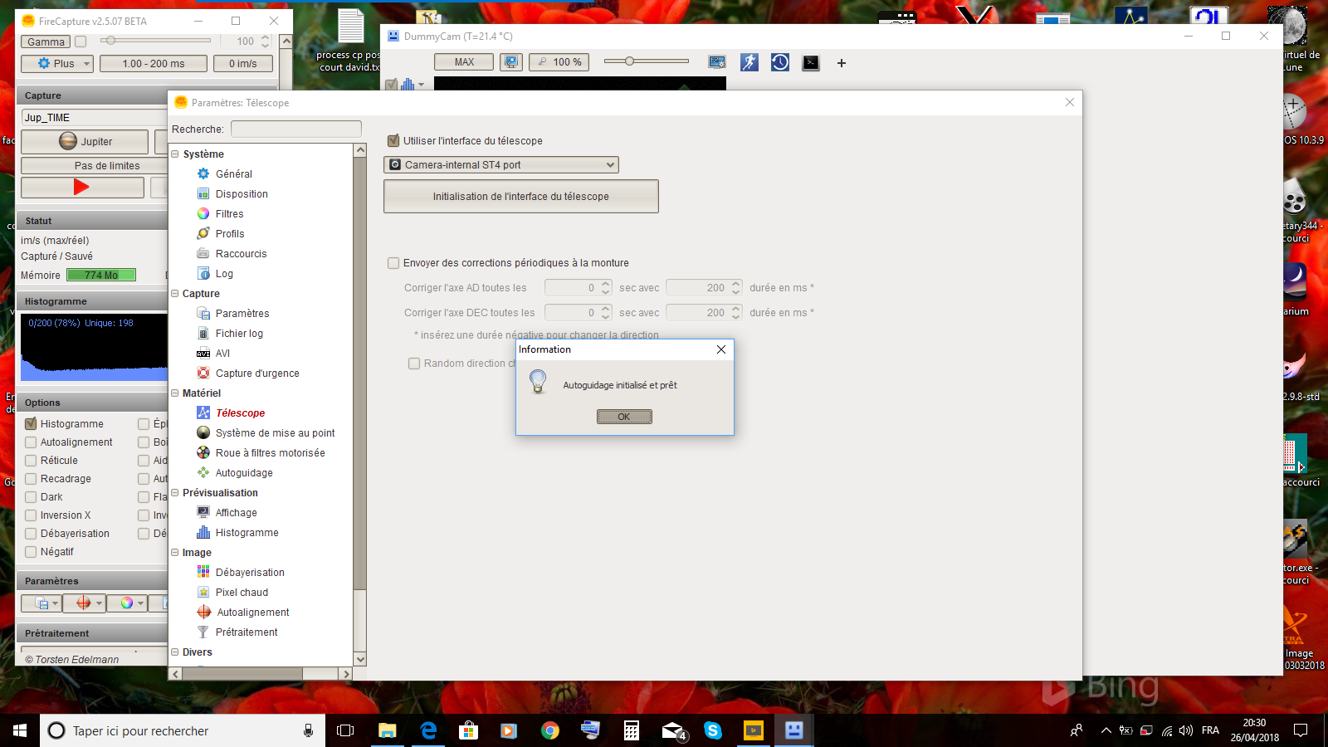Image resolution: width=1328 pixels, height=747 pixels.
Task: Collapse the Divers tree group
Action: [x=175, y=652]
